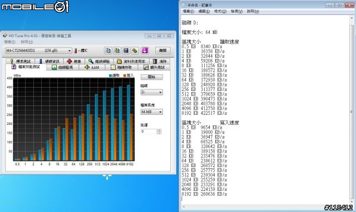Decrease the delay value with the down arrow
Viewport: 356px width, 212px height.
159,133
